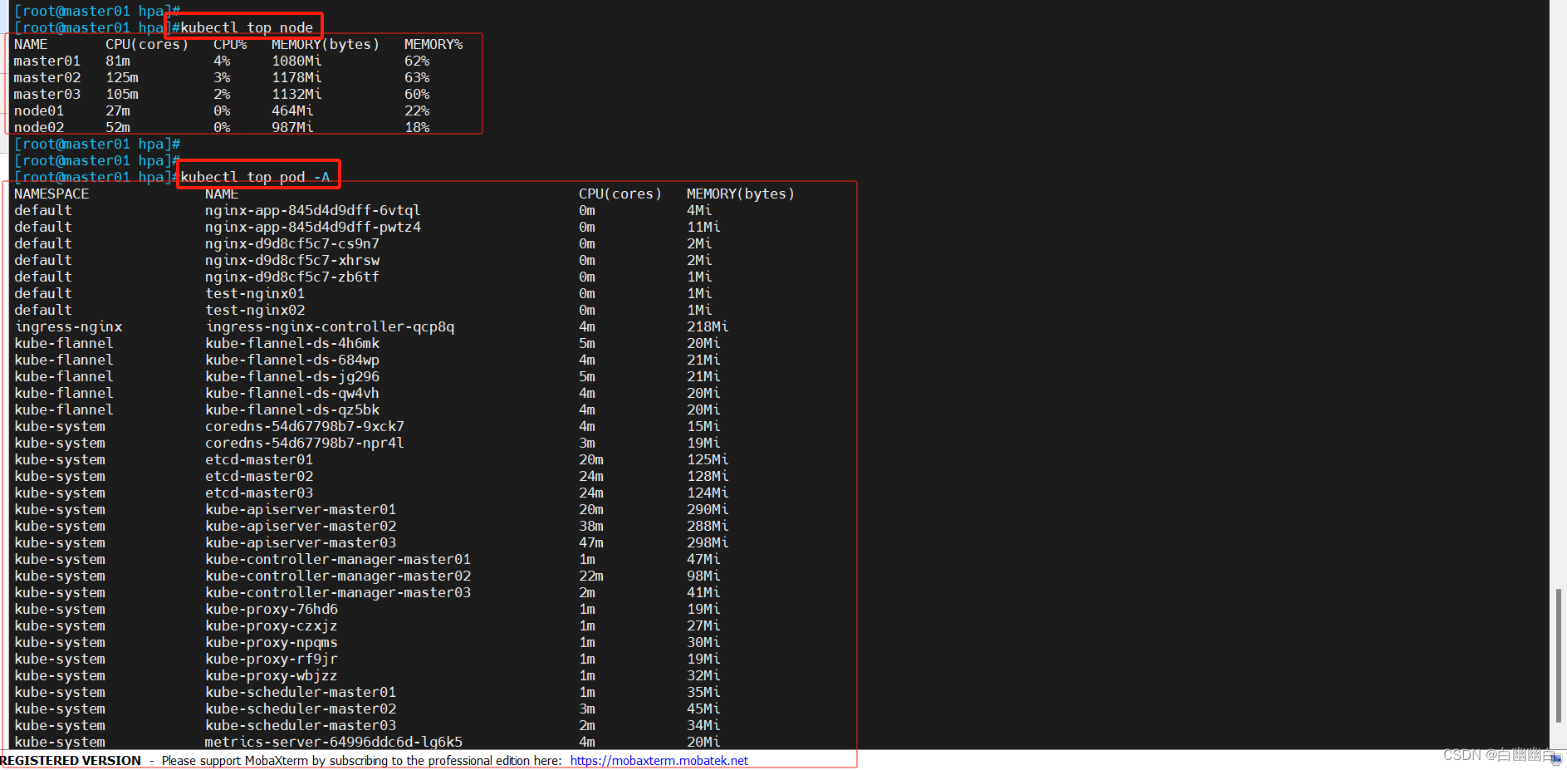Click pod 'kube-flannel-ds-jg296'

coord(292,376)
